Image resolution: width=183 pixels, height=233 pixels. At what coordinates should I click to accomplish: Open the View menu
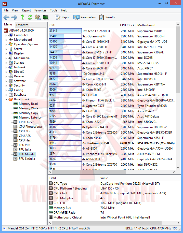coord(15,10)
